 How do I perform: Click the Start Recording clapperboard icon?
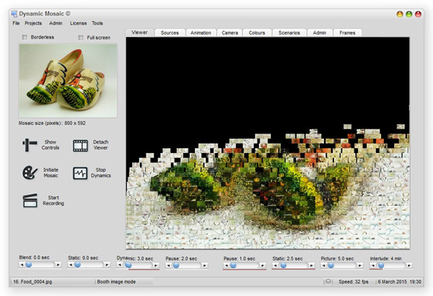pyautogui.click(x=29, y=200)
